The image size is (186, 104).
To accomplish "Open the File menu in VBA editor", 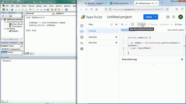I will (x=7, y=6).
